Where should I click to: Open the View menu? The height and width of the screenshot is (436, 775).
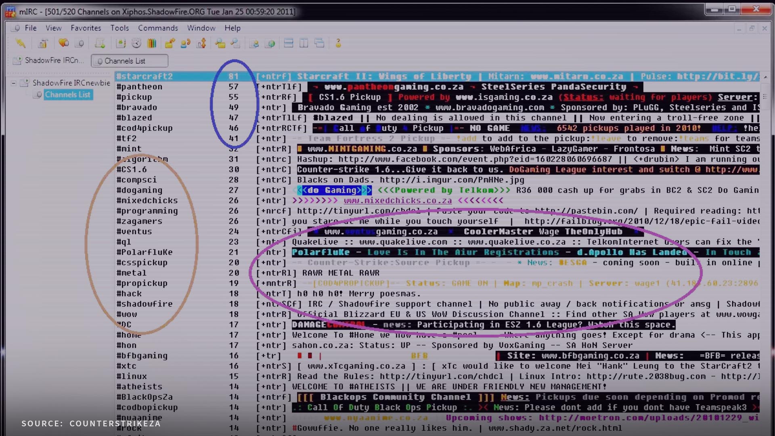(54, 28)
